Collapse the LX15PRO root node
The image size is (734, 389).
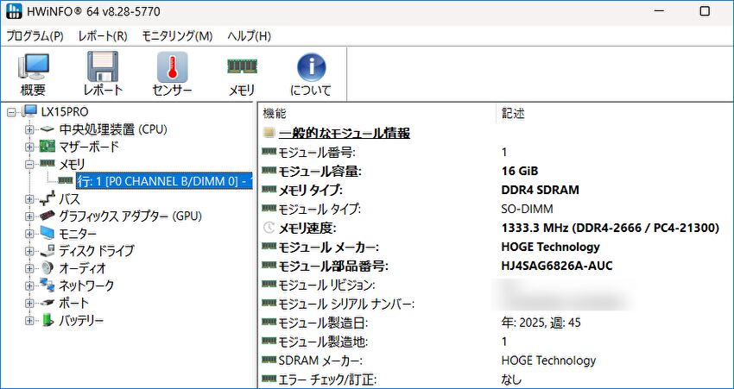point(11,112)
